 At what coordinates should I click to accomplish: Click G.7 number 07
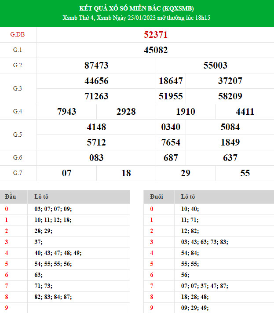pos(66,173)
